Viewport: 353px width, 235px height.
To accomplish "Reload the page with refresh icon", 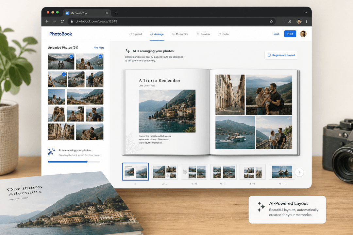I will 62,21.
